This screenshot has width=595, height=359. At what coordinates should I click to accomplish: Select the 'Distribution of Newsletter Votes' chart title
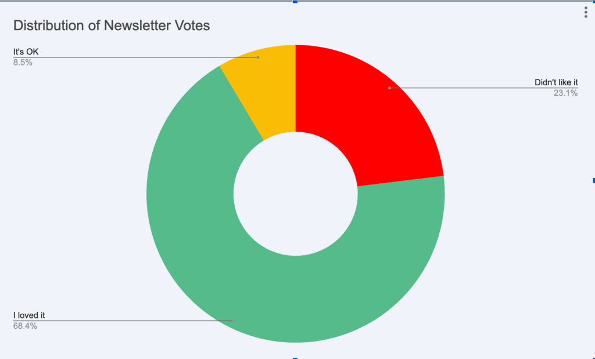click(x=111, y=26)
